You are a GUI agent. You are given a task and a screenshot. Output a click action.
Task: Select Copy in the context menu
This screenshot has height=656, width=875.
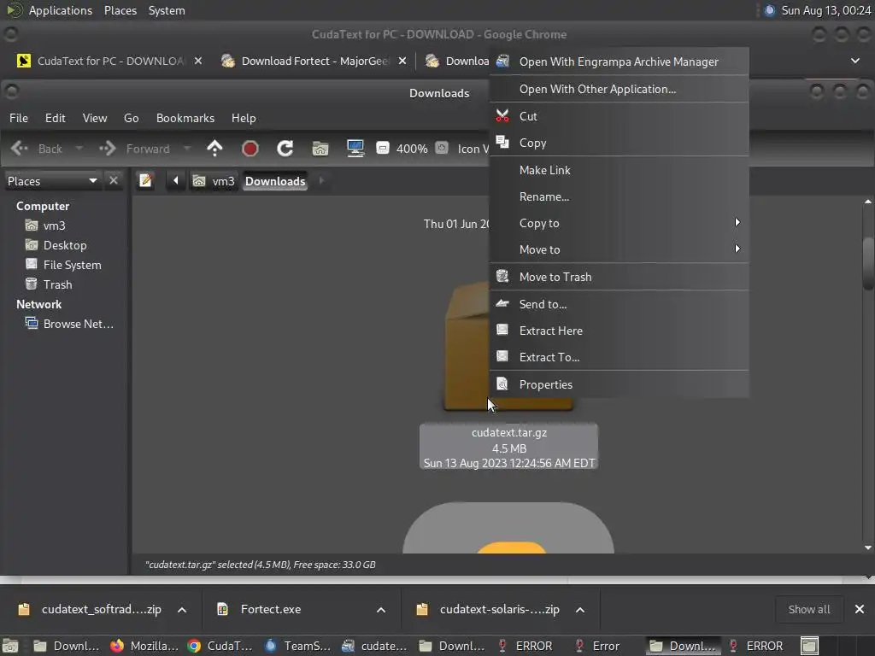point(619,143)
